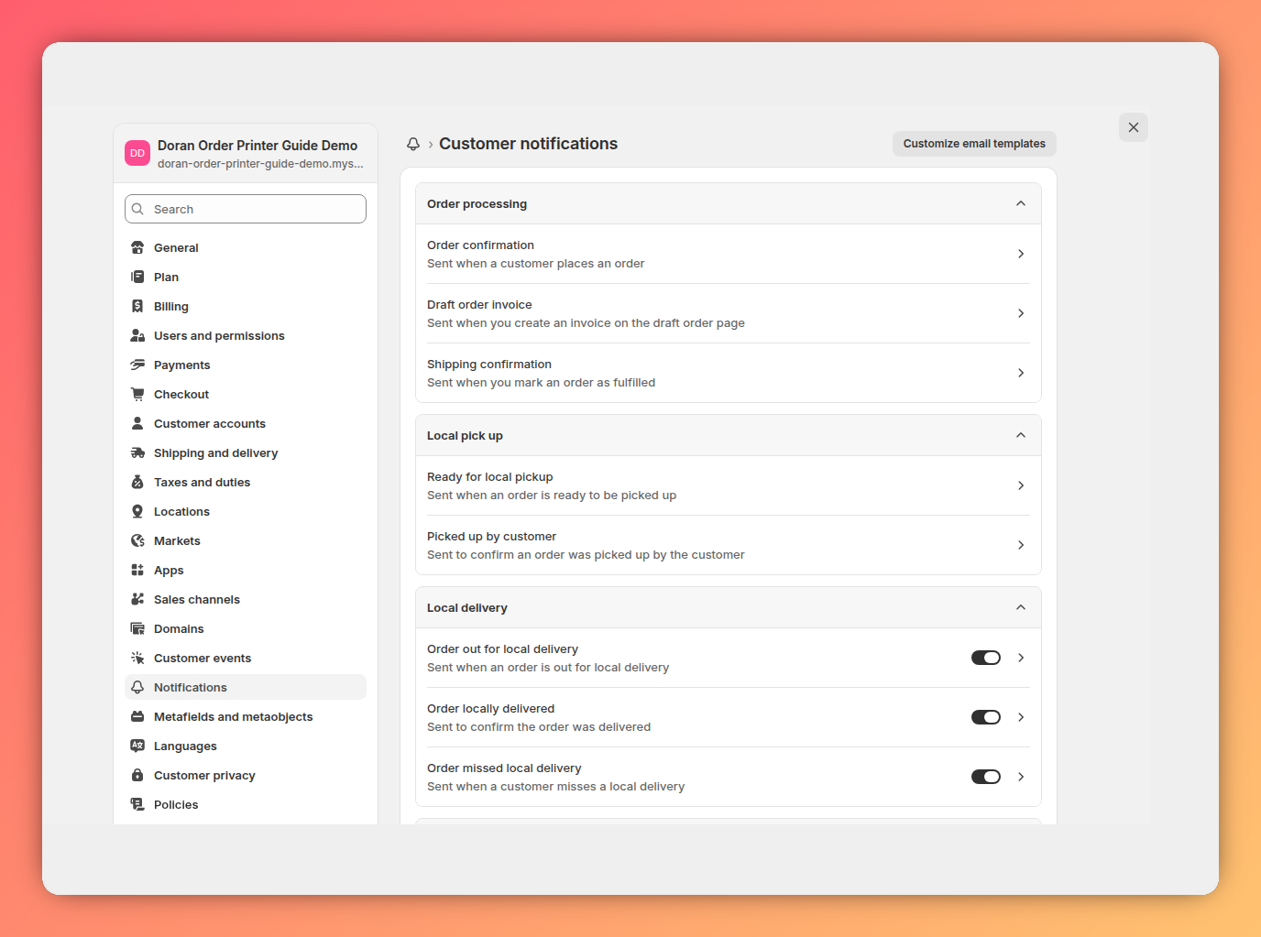The image size is (1261, 937).
Task: Click the Customer accounts person icon
Action: 137,423
